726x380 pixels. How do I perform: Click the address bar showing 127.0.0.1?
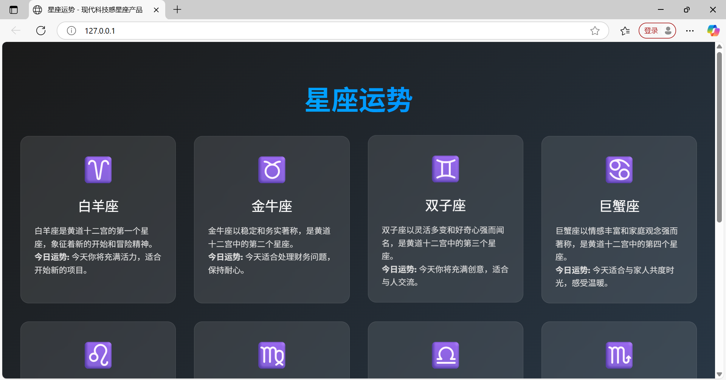(x=333, y=31)
